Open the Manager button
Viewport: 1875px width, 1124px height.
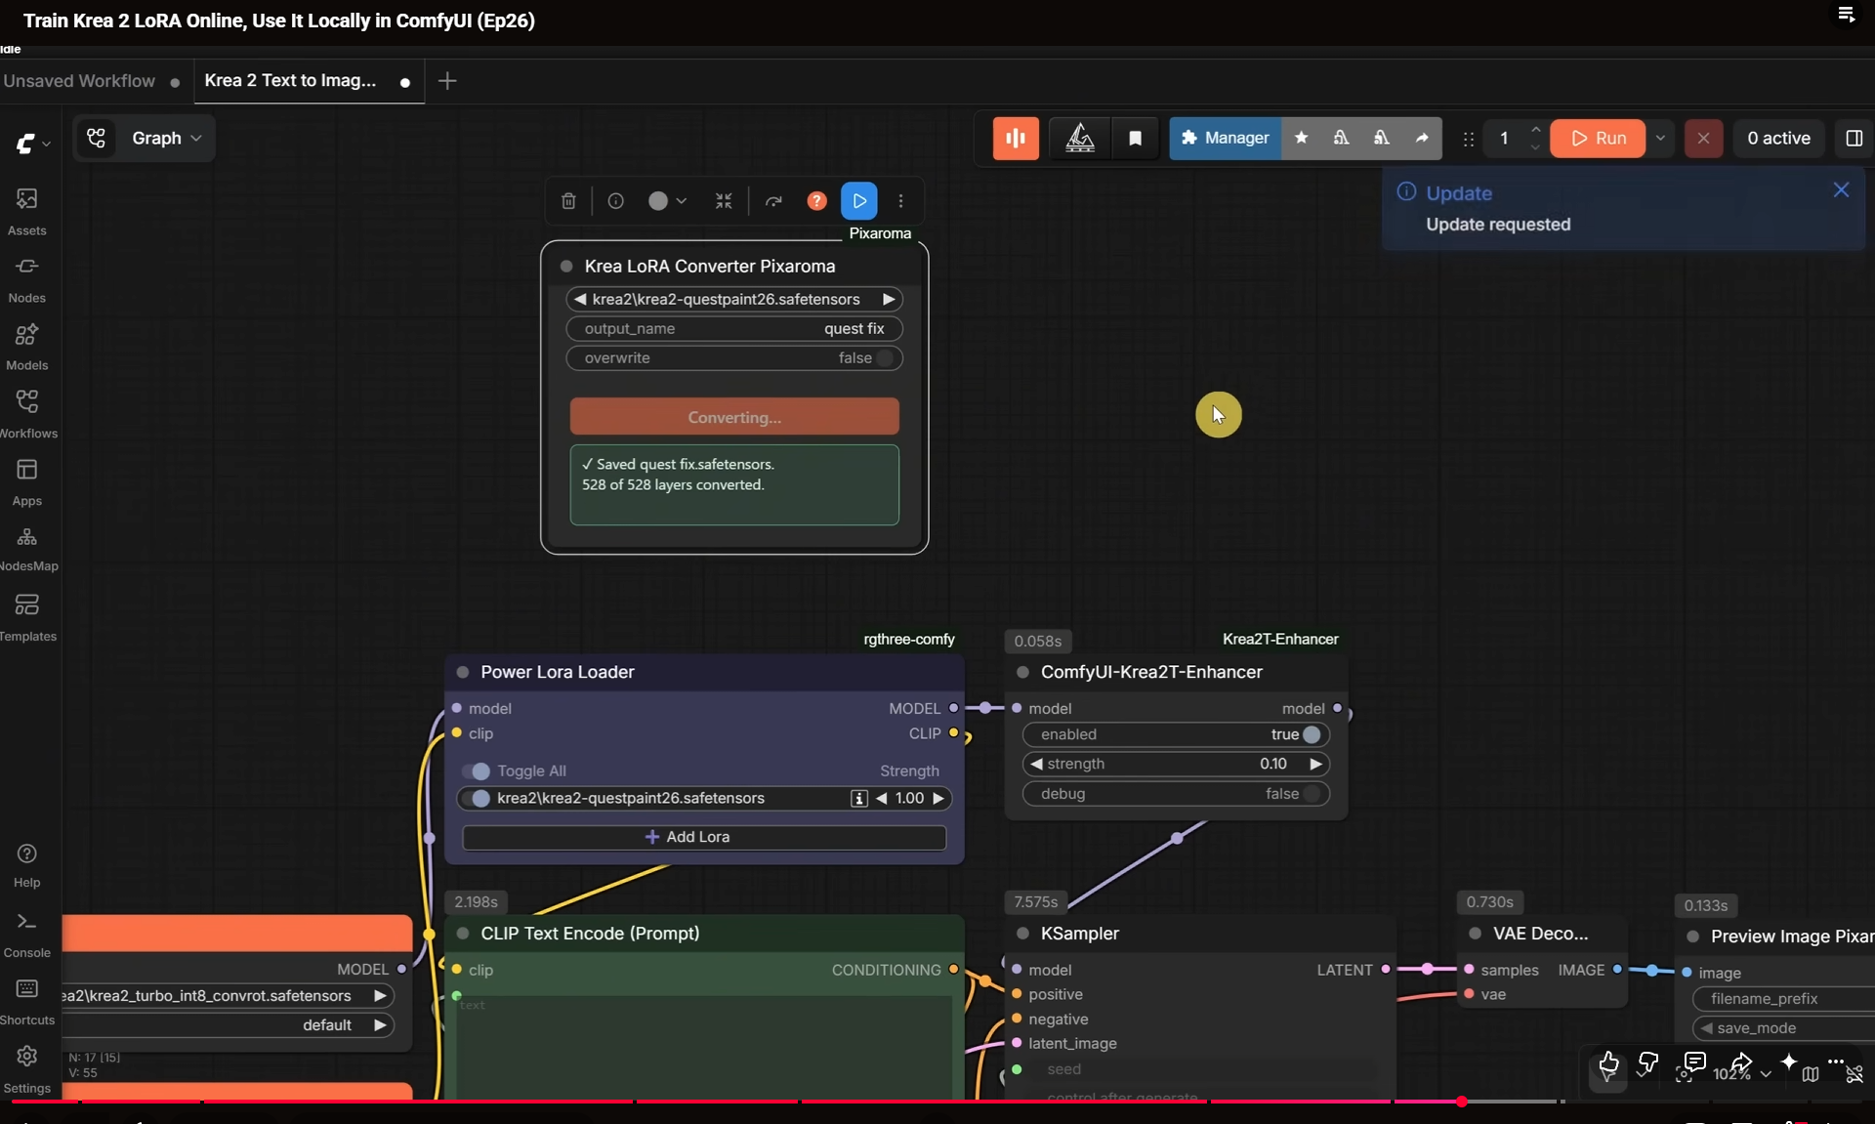click(x=1225, y=139)
